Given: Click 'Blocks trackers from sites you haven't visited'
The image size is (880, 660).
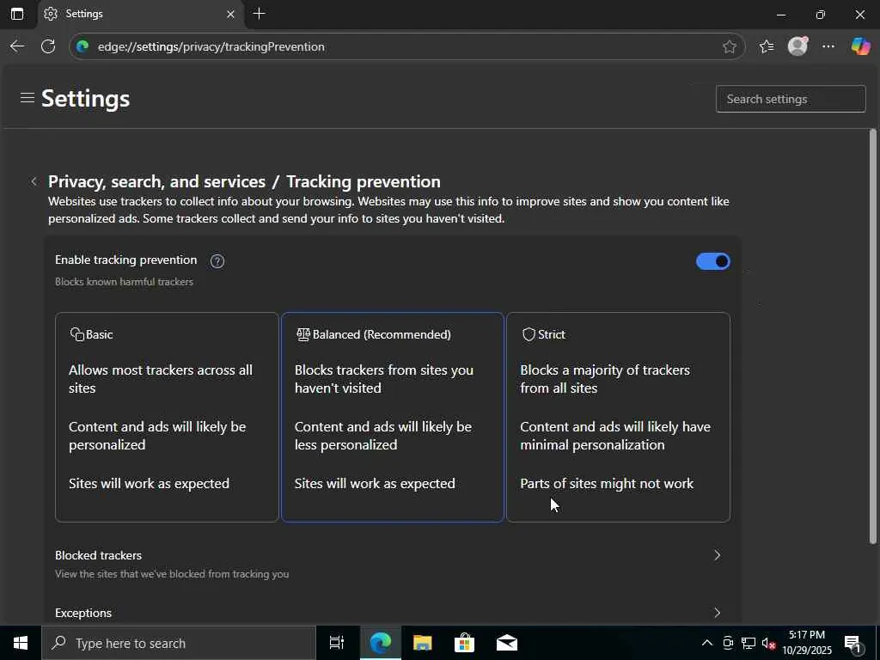Looking at the screenshot, I should click(384, 379).
